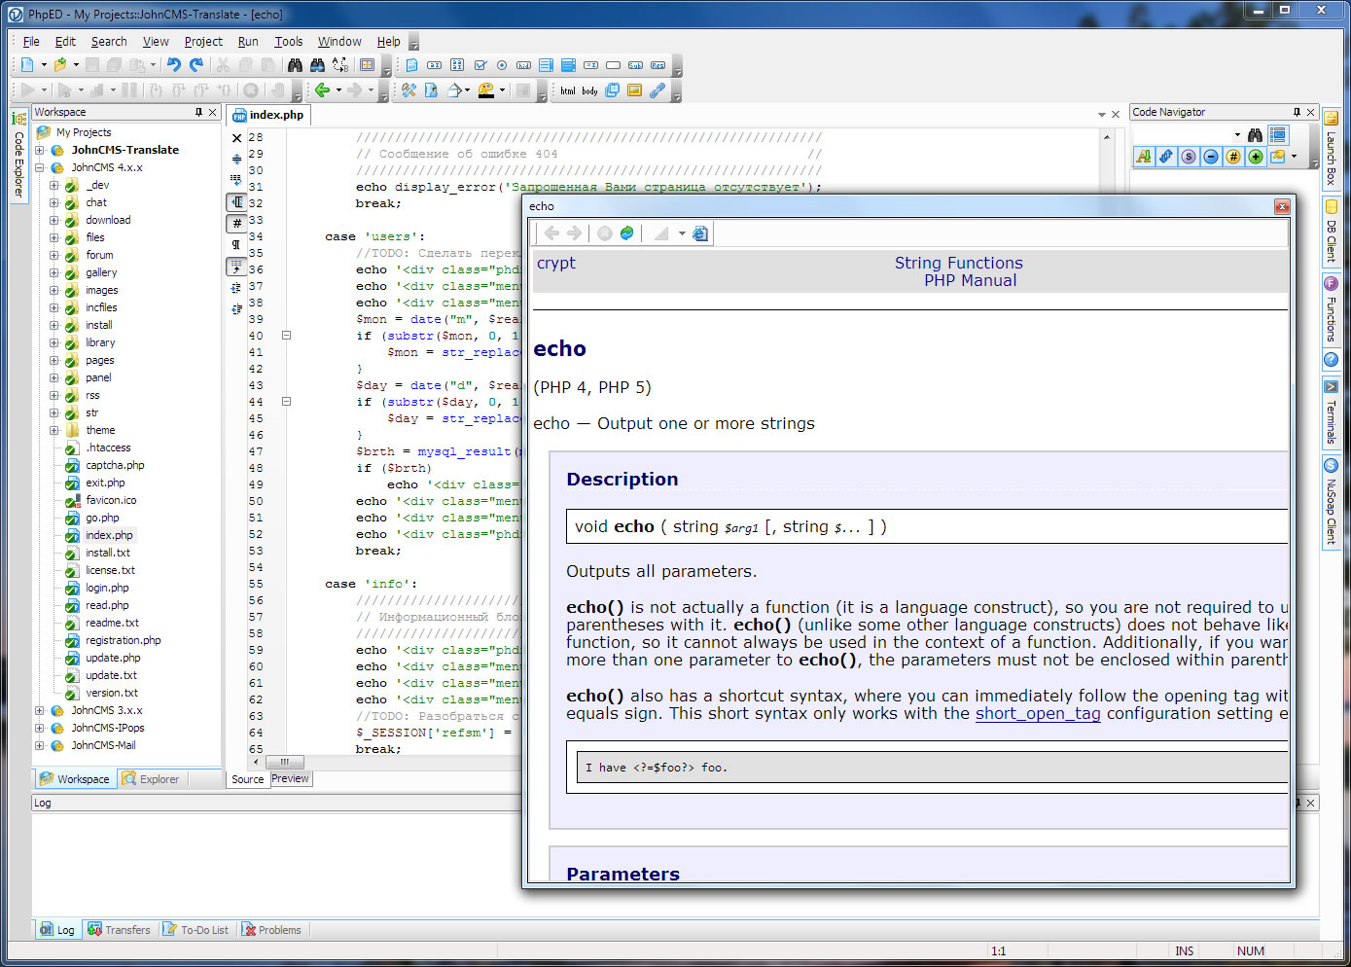Screen dimensions: 1351x967
Task: Open the String Functions link in manual
Action: click(958, 263)
